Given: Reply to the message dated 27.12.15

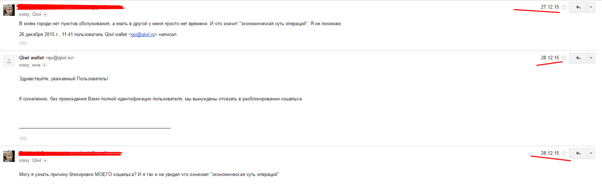Looking at the screenshot, I should [x=578, y=7].
